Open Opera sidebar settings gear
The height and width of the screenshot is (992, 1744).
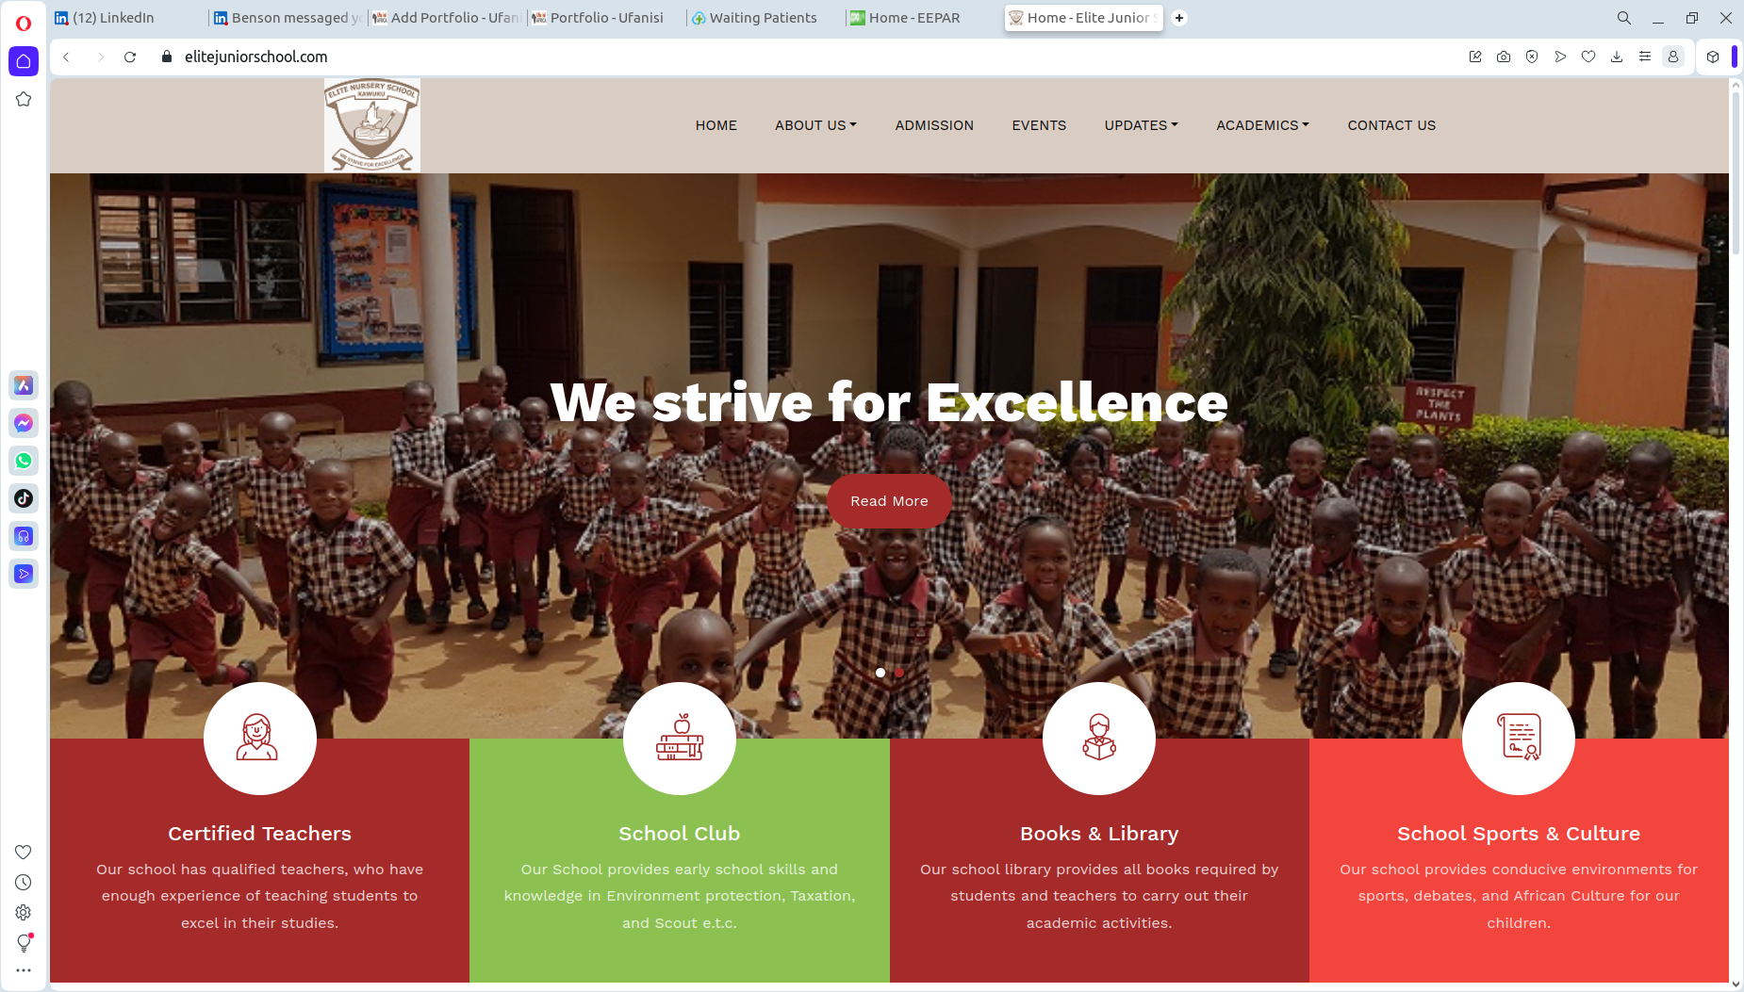coord(24,912)
